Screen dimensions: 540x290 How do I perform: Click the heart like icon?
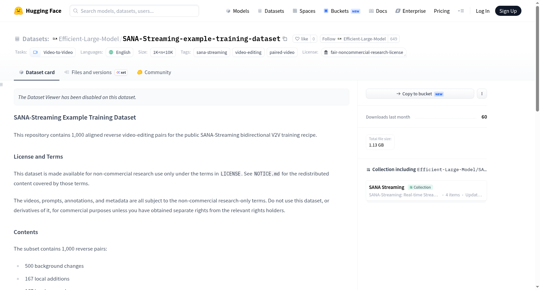297,39
